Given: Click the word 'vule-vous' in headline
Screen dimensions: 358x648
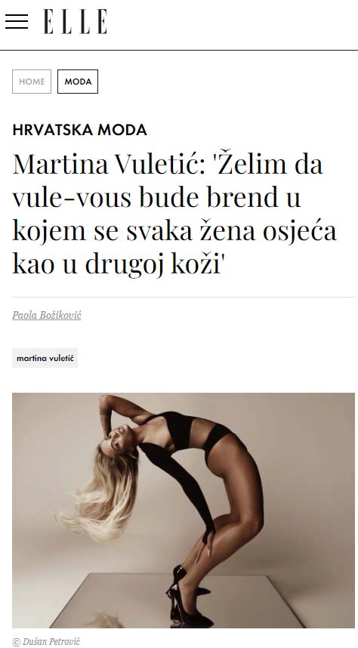Looking at the screenshot, I should (x=72, y=198).
